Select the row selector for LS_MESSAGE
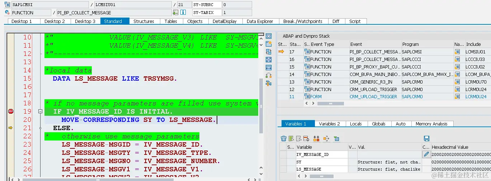 (x=283, y=169)
